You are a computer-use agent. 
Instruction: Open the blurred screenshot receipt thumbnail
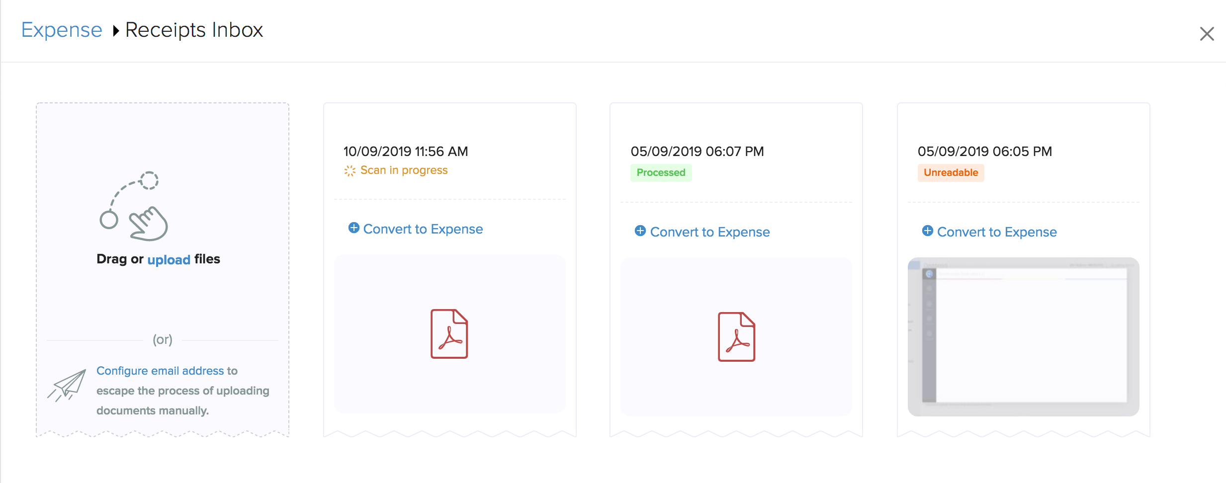1024,337
